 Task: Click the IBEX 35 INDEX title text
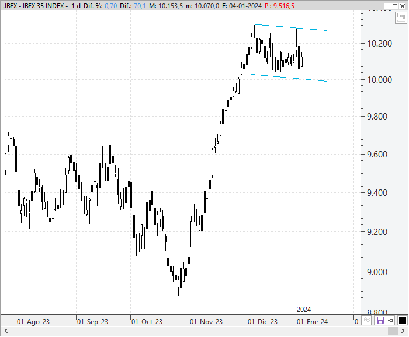pos(43,6)
